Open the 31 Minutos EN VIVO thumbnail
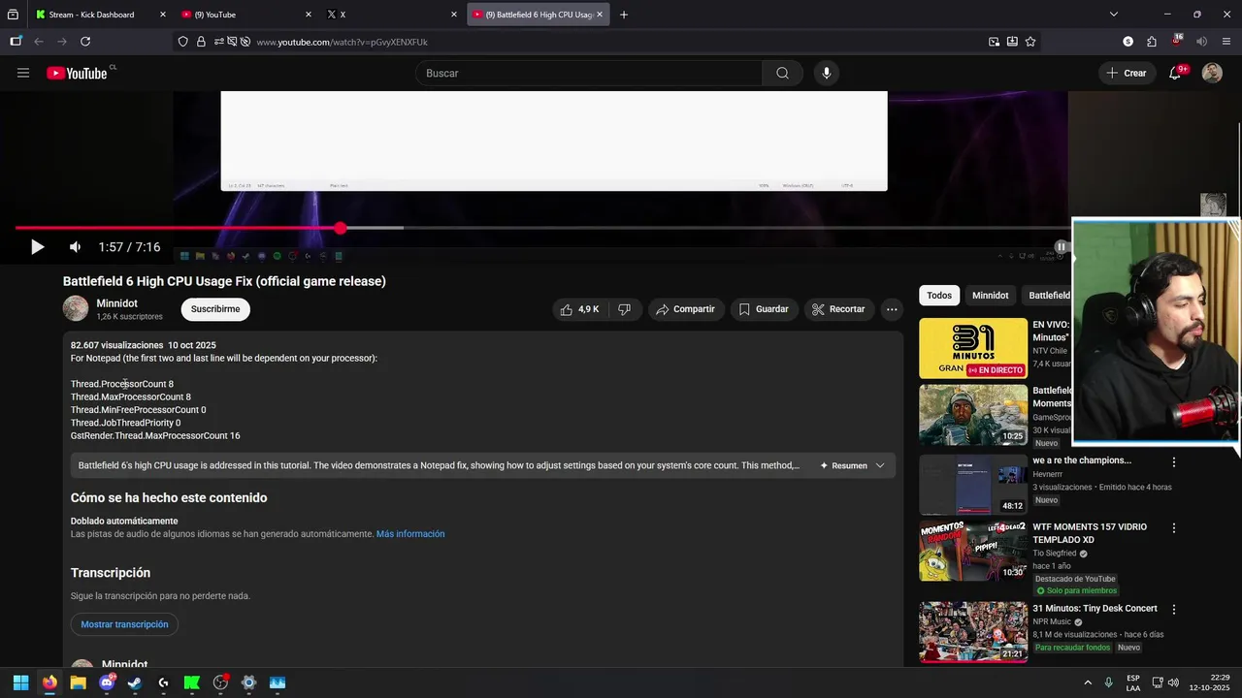The width and height of the screenshot is (1242, 698). point(973,348)
